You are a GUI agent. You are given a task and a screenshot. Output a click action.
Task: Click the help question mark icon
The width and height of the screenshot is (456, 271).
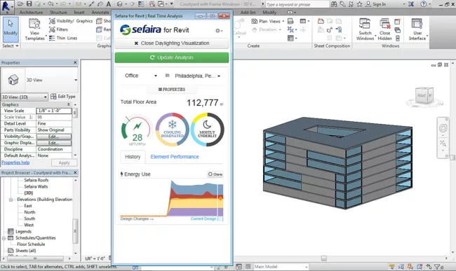point(424,4)
